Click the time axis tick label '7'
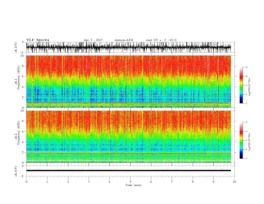Viewport: 264px width, 204px height. pos(172,182)
